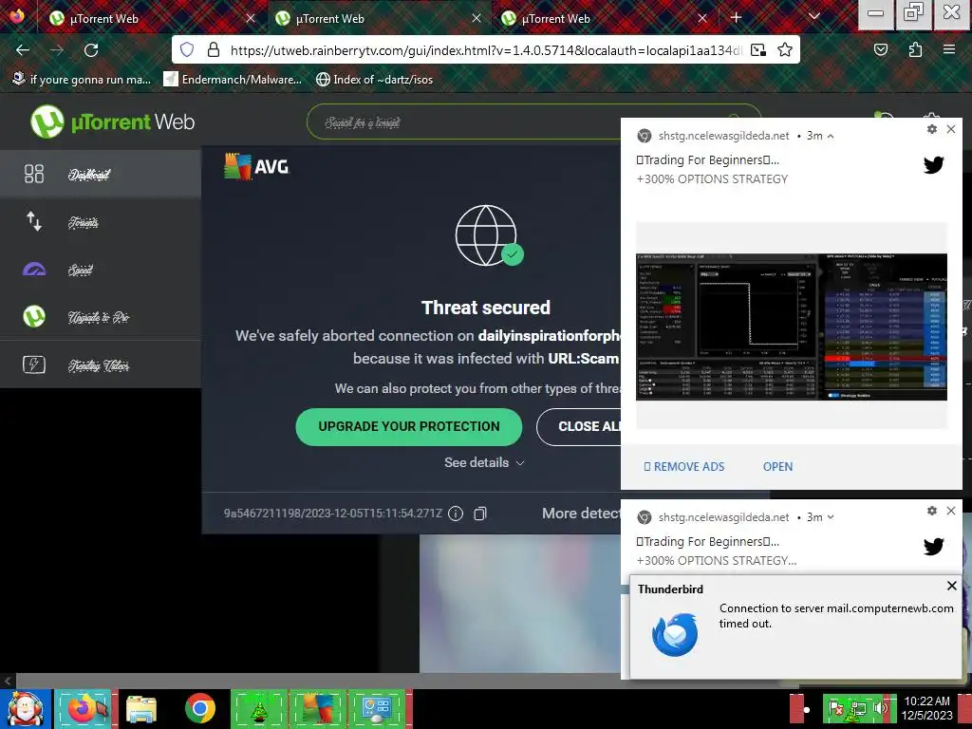Expand the second notification with its chevron
The width and height of the screenshot is (972, 729).
[x=831, y=517]
